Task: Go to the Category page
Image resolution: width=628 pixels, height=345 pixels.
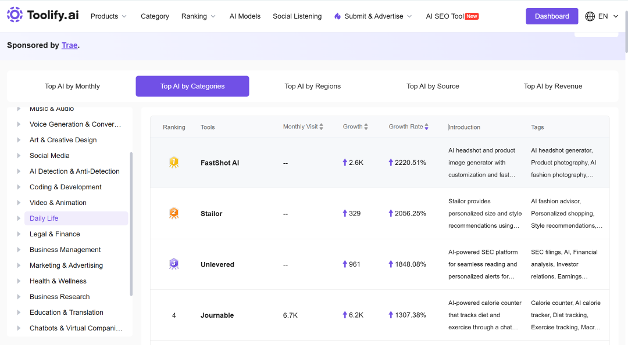Action: pyautogui.click(x=155, y=16)
